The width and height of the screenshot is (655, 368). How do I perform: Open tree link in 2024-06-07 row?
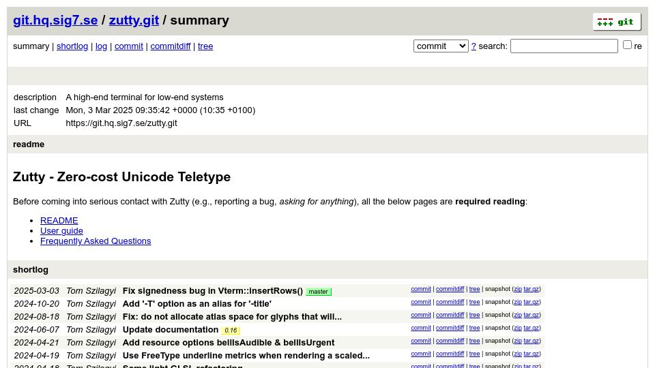pyautogui.click(x=474, y=328)
